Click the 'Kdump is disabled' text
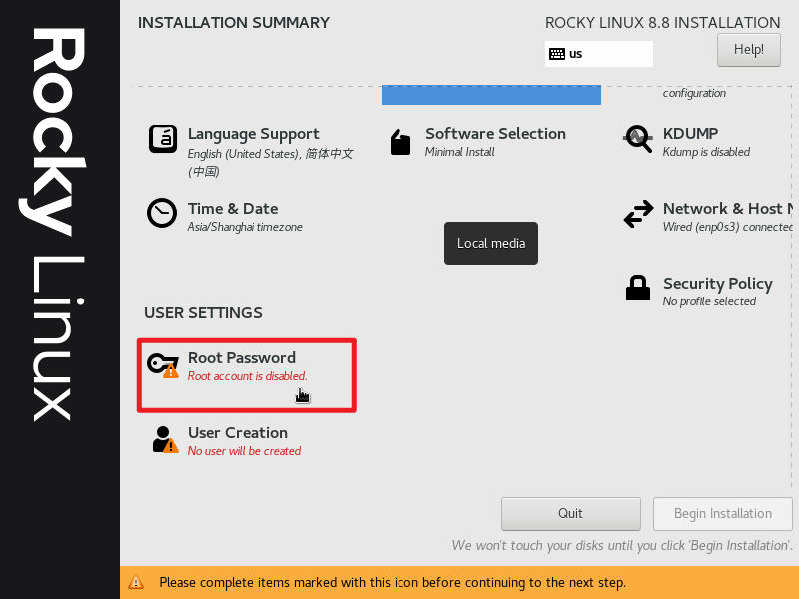799x599 pixels. [x=706, y=152]
